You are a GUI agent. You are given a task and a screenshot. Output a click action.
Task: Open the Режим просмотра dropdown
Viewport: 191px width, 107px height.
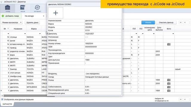tap(12, 23)
